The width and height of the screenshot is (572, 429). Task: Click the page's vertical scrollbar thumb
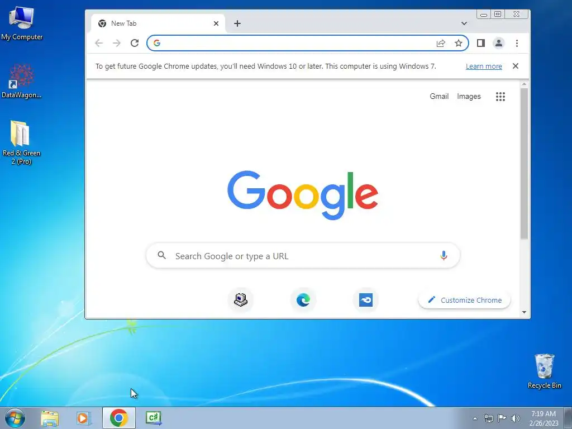[x=524, y=163]
